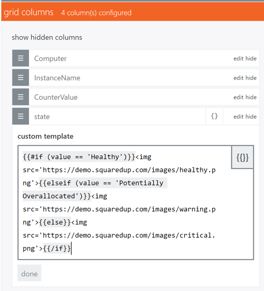This screenshot has height=291, width=264.
Task: Open the mustache picker in template editor
Action: [242, 158]
